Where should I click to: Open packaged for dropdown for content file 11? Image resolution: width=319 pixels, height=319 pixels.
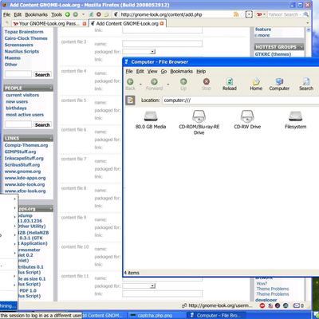pyautogui.click(x=152, y=286)
